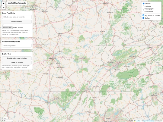
Task: Click the Gallatin city label
Action: pyautogui.click(x=60, y=52)
